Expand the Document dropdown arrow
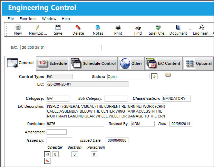This screenshot has height=167, width=214. [190, 29]
